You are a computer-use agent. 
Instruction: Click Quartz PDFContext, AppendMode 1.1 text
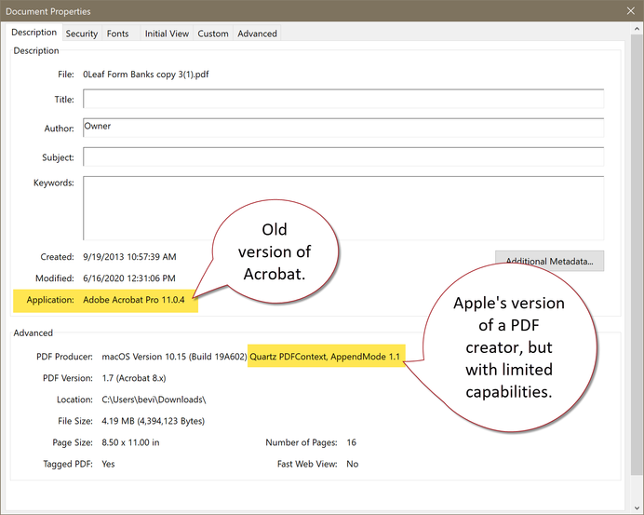[x=325, y=357]
